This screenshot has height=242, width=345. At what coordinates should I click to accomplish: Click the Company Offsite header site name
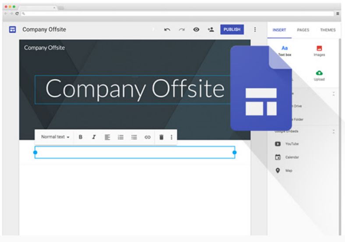pos(45,48)
